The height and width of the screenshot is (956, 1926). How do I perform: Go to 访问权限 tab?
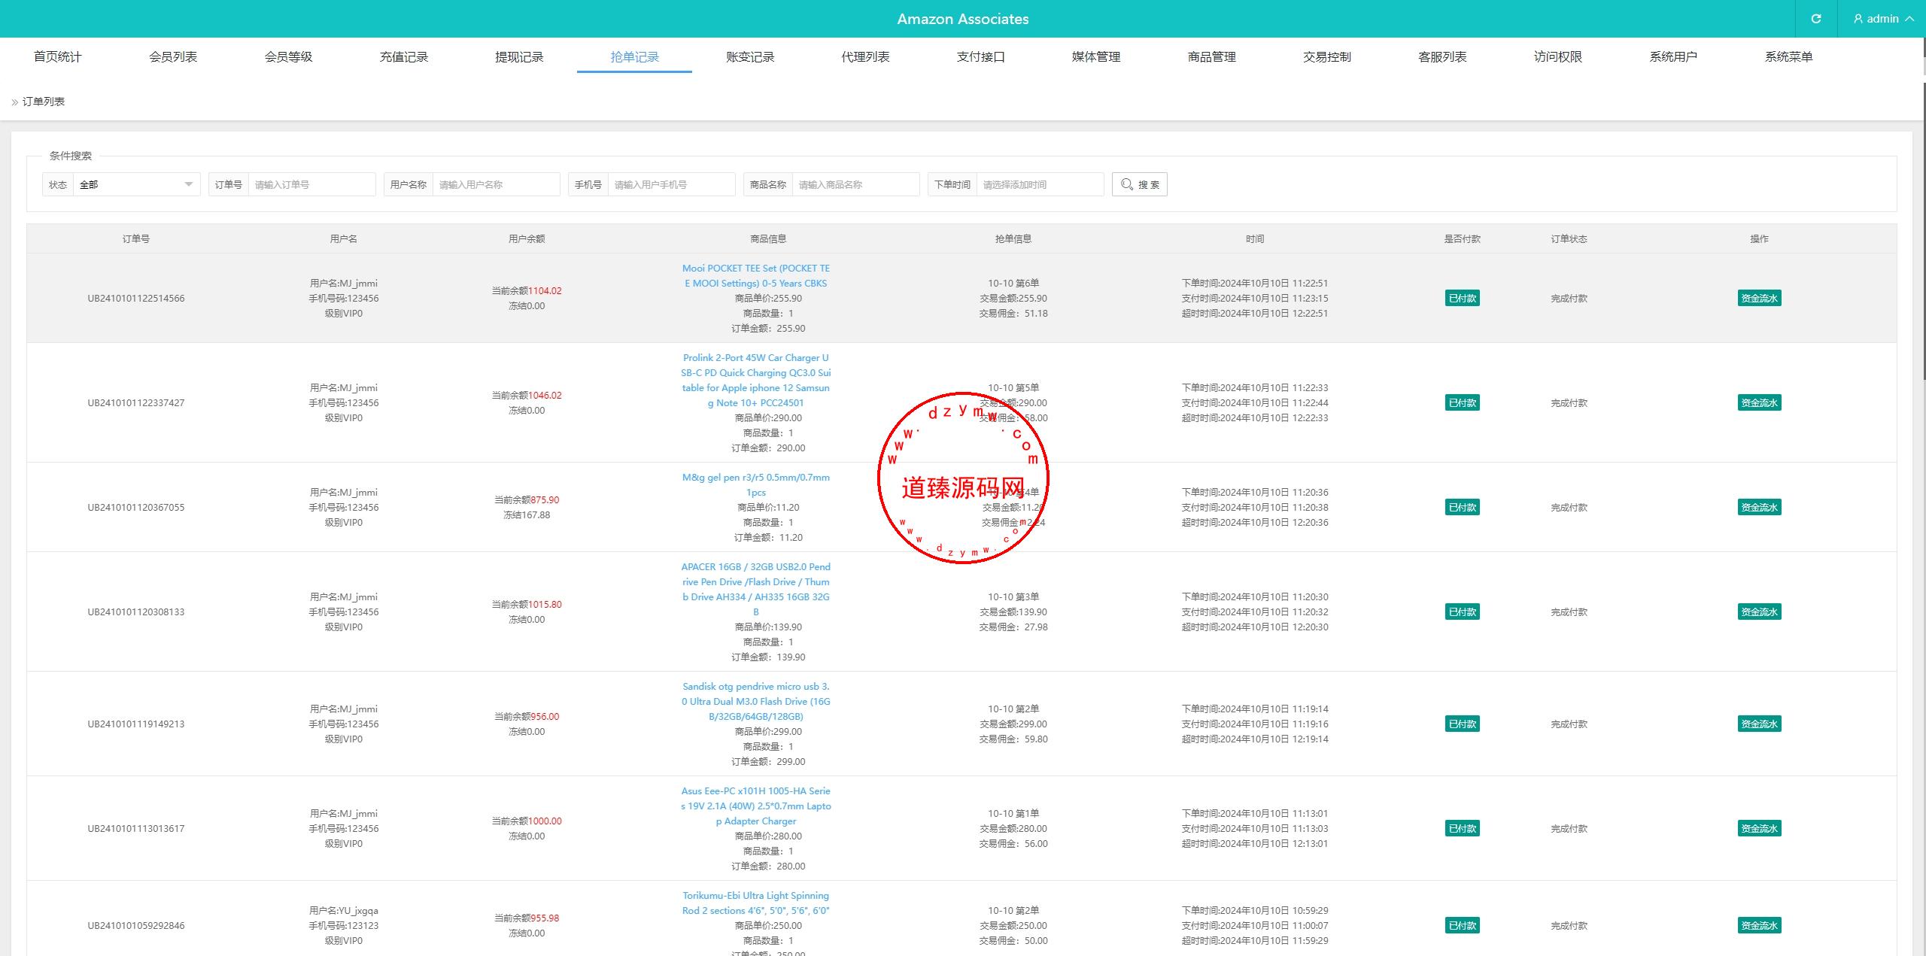(1558, 56)
